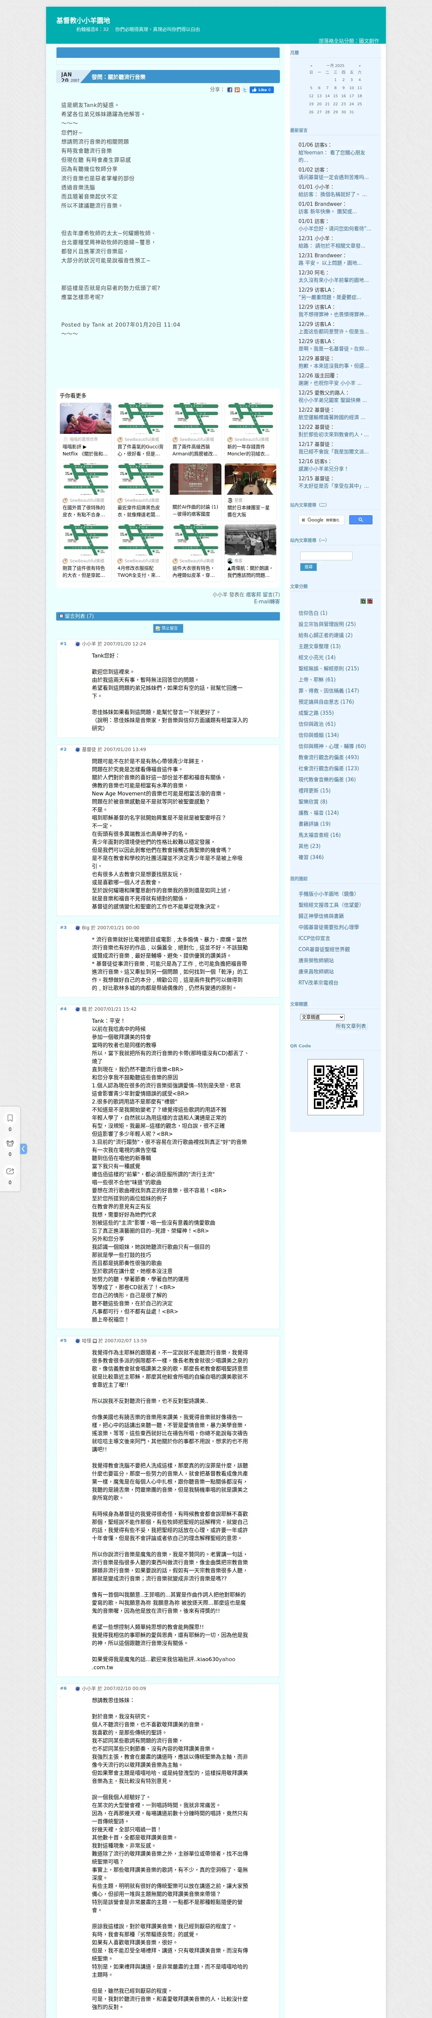Open category 成聖之路 (355)
The image size is (432, 2018).
point(316,713)
